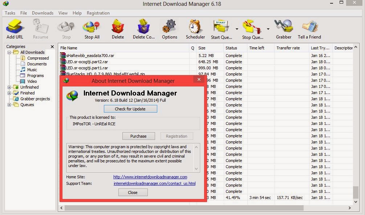The image size is (365, 215).
Task: Select the Documents category
Action: click(x=37, y=64)
